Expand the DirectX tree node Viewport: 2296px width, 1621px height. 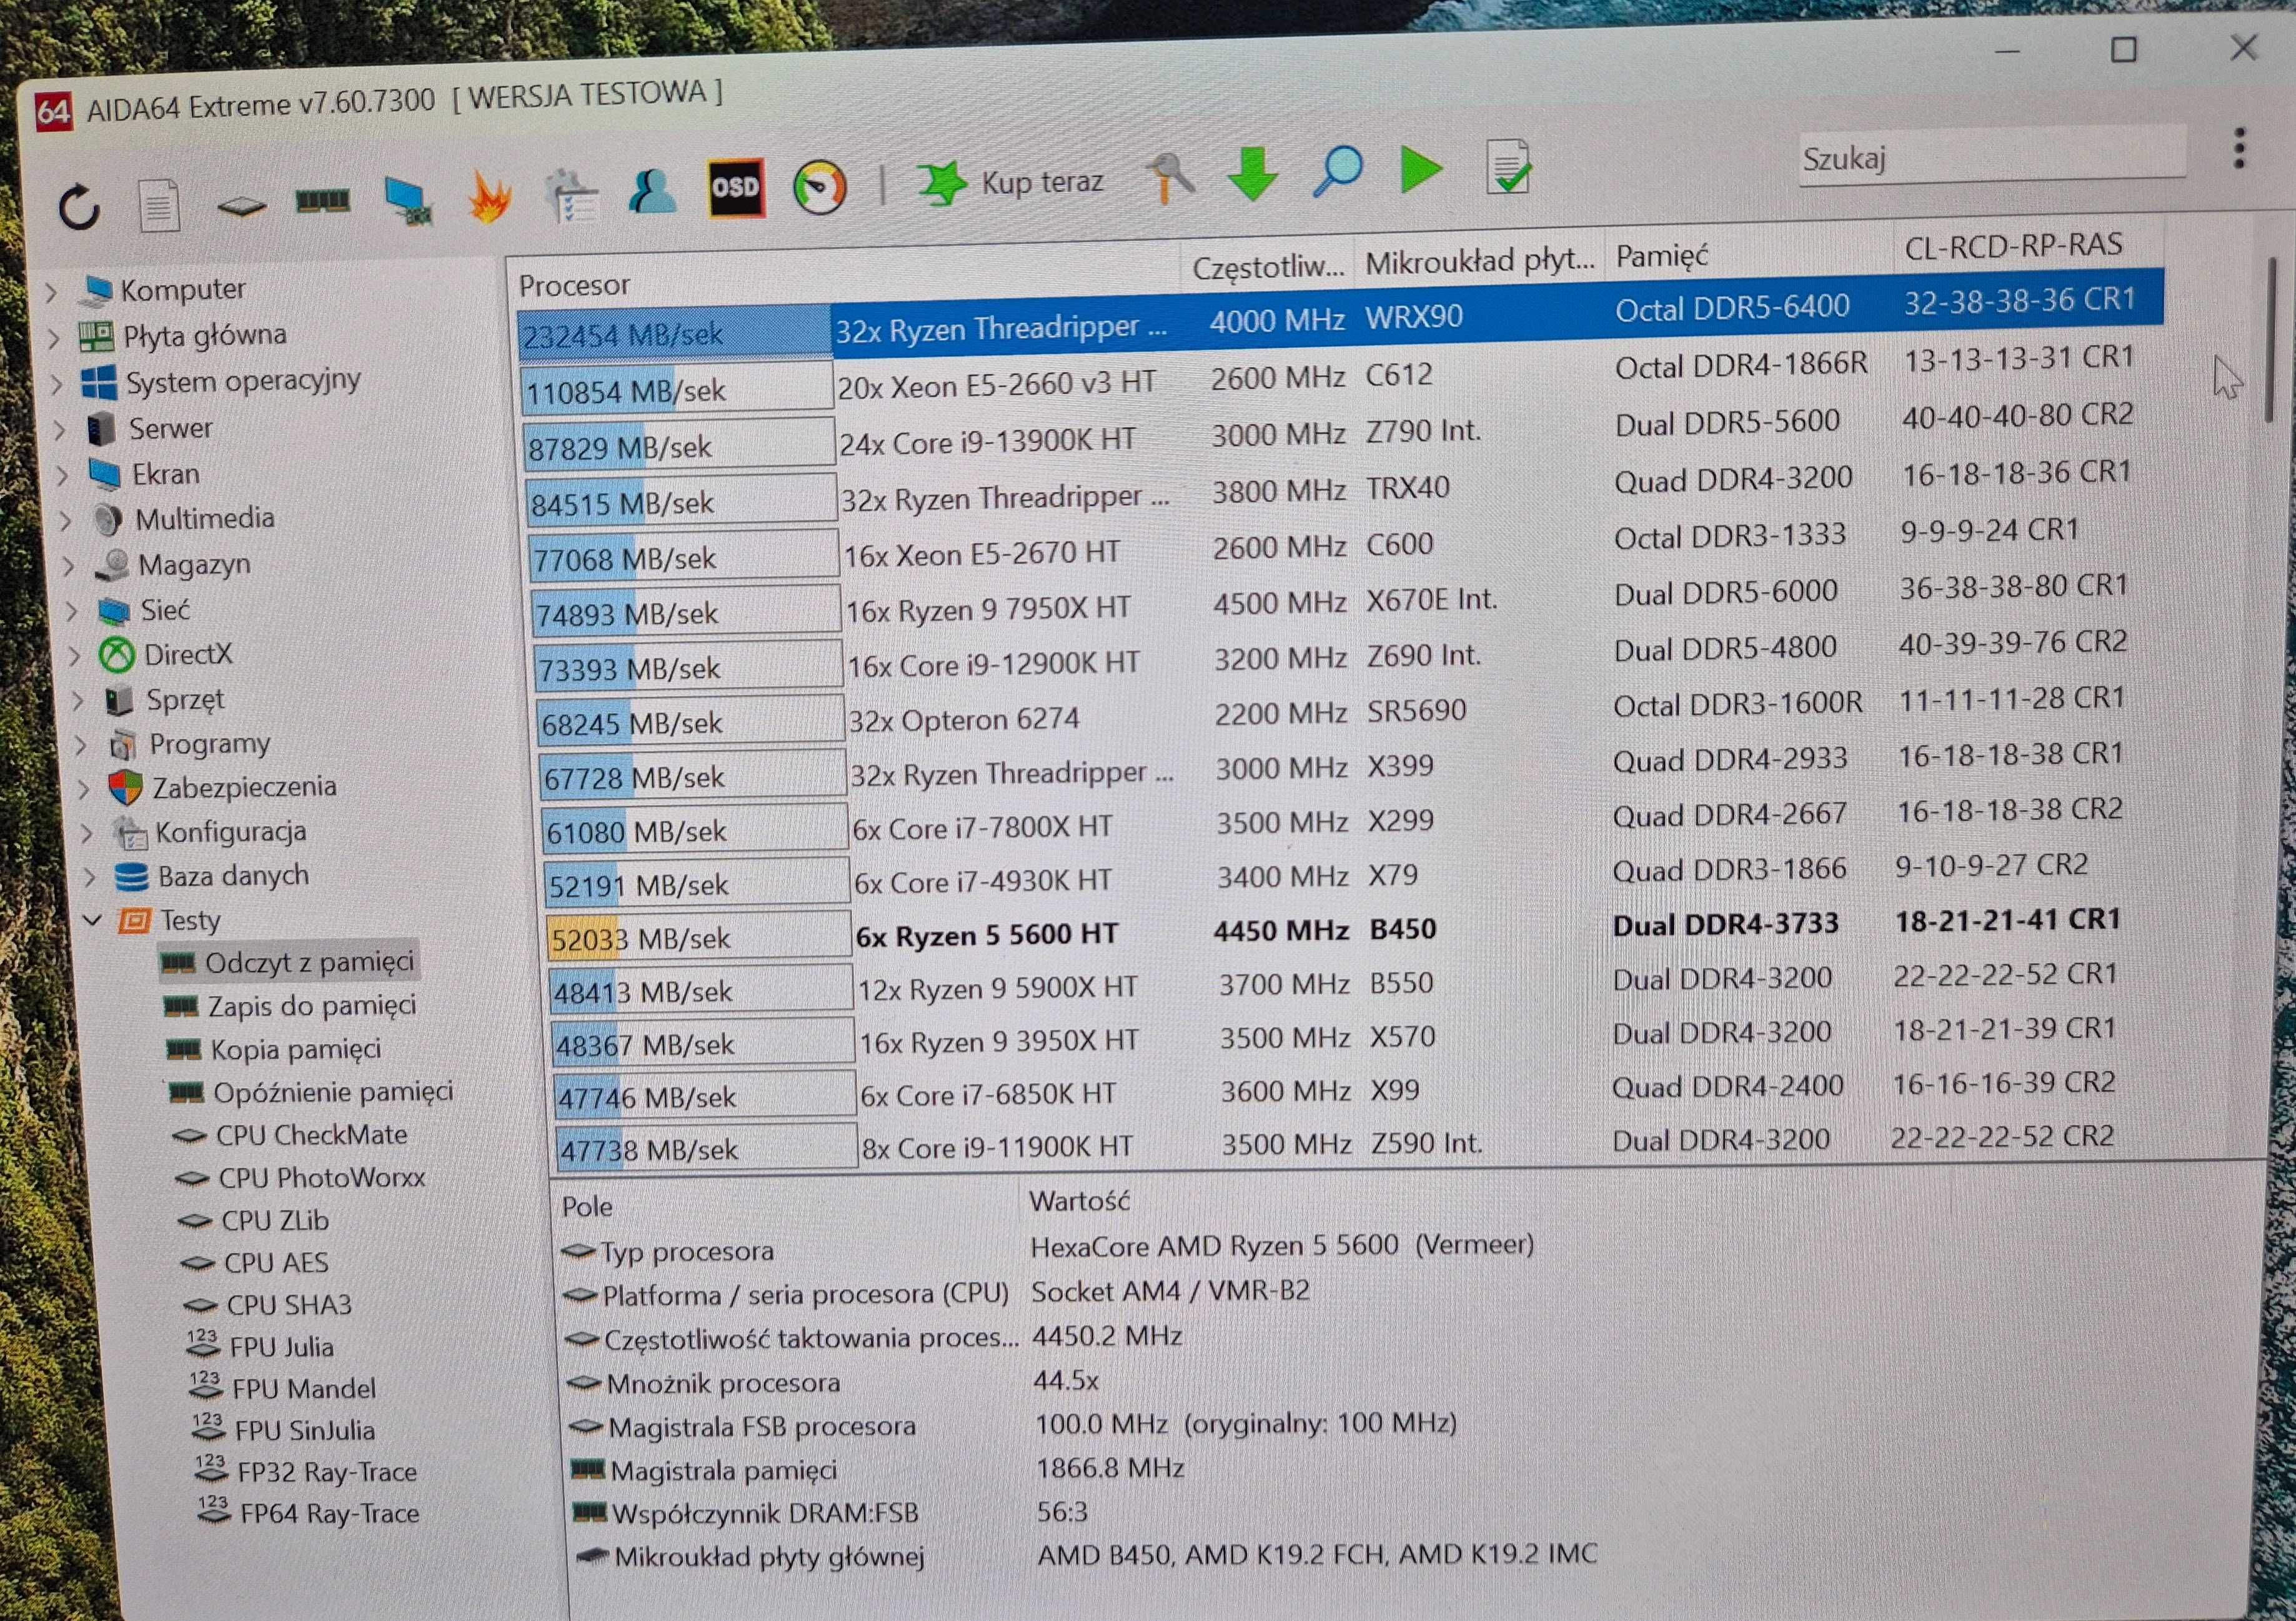(76, 656)
